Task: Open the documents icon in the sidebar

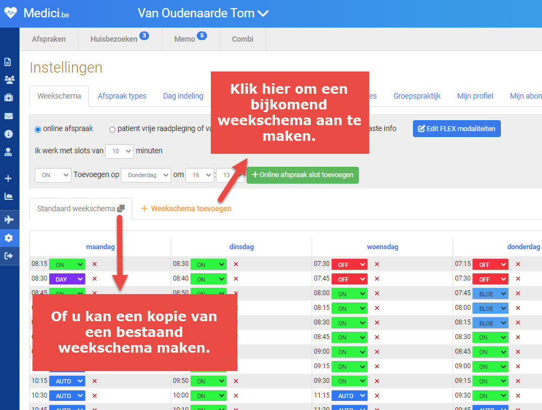Action: tap(9, 62)
